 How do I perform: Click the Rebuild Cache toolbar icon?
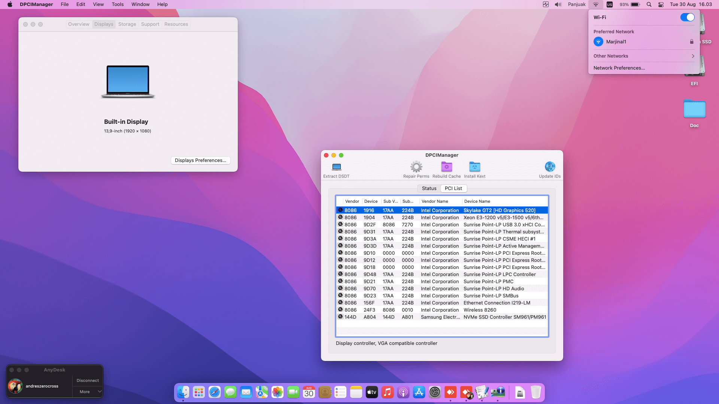[x=446, y=167]
